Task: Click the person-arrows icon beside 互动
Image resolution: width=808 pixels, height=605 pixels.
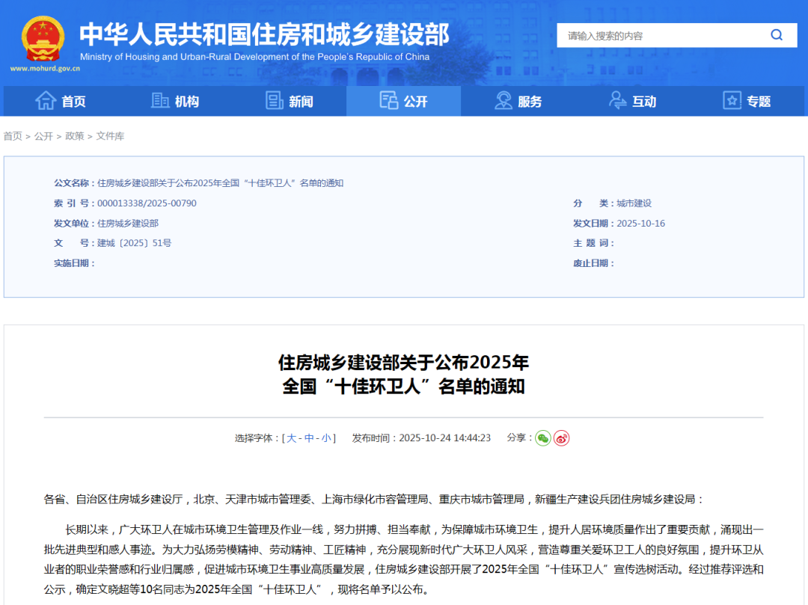Action: click(x=617, y=100)
